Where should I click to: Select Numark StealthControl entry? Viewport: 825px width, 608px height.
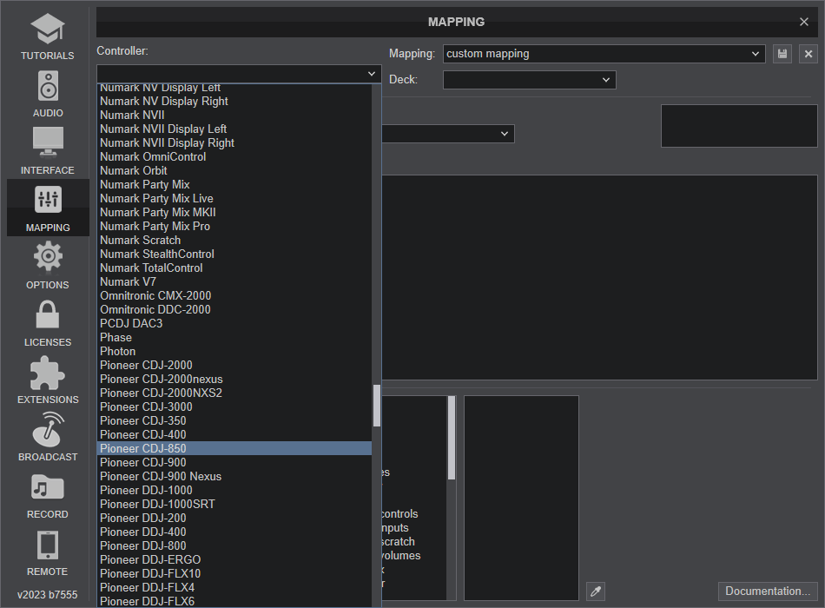(234, 254)
